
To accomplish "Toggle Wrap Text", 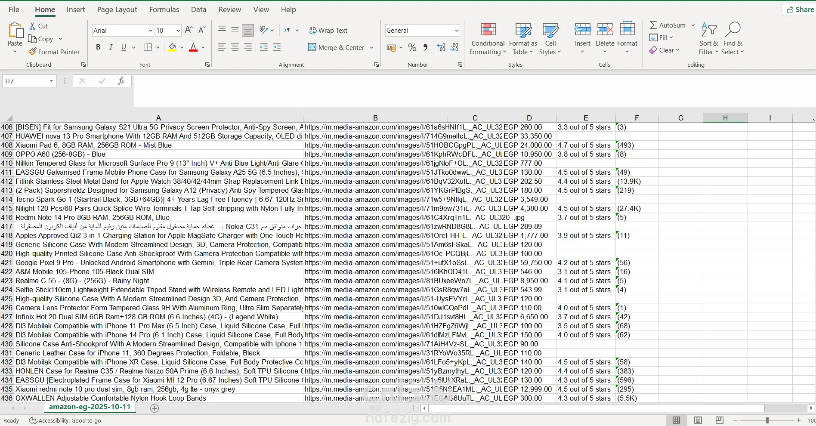I will click(328, 30).
